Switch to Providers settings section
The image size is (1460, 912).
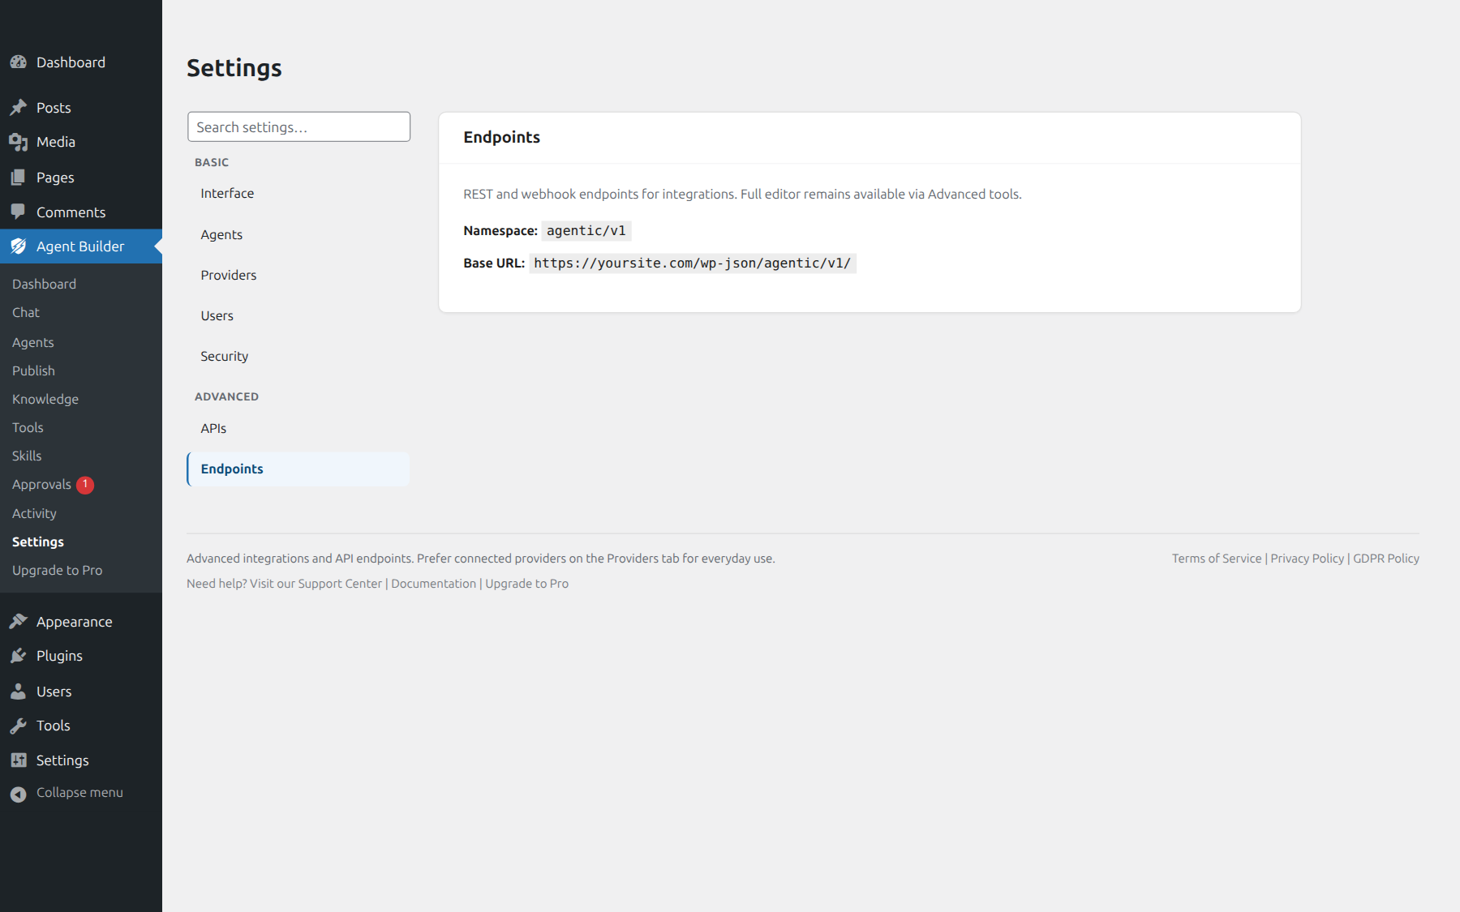(x=298, y=275)
